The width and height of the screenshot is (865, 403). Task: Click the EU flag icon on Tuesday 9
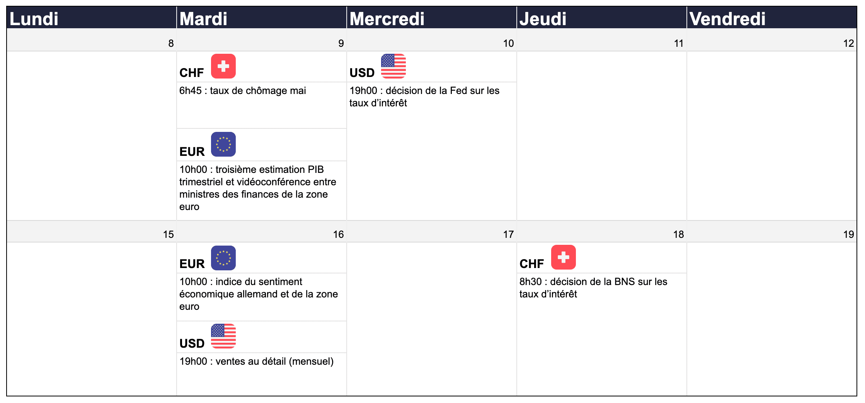tap(223, 144)
